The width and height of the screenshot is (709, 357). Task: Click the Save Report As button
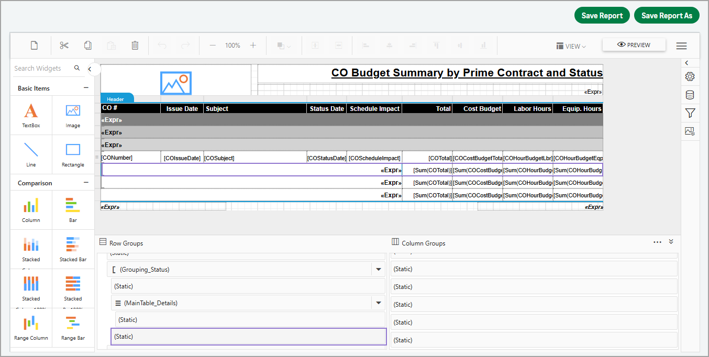point(667,16)
